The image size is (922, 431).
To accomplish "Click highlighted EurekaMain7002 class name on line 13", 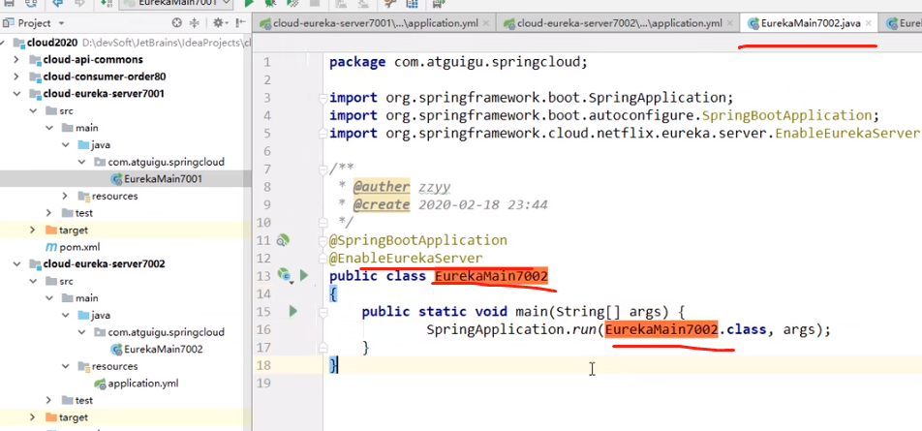I will click(x=492, y=276).
